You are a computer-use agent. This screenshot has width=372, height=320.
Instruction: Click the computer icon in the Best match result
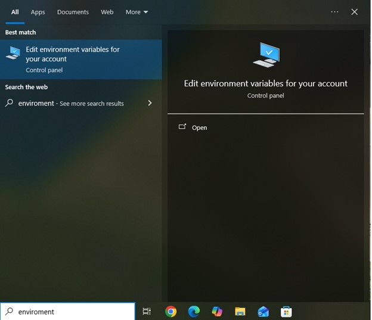pos(13,53)
